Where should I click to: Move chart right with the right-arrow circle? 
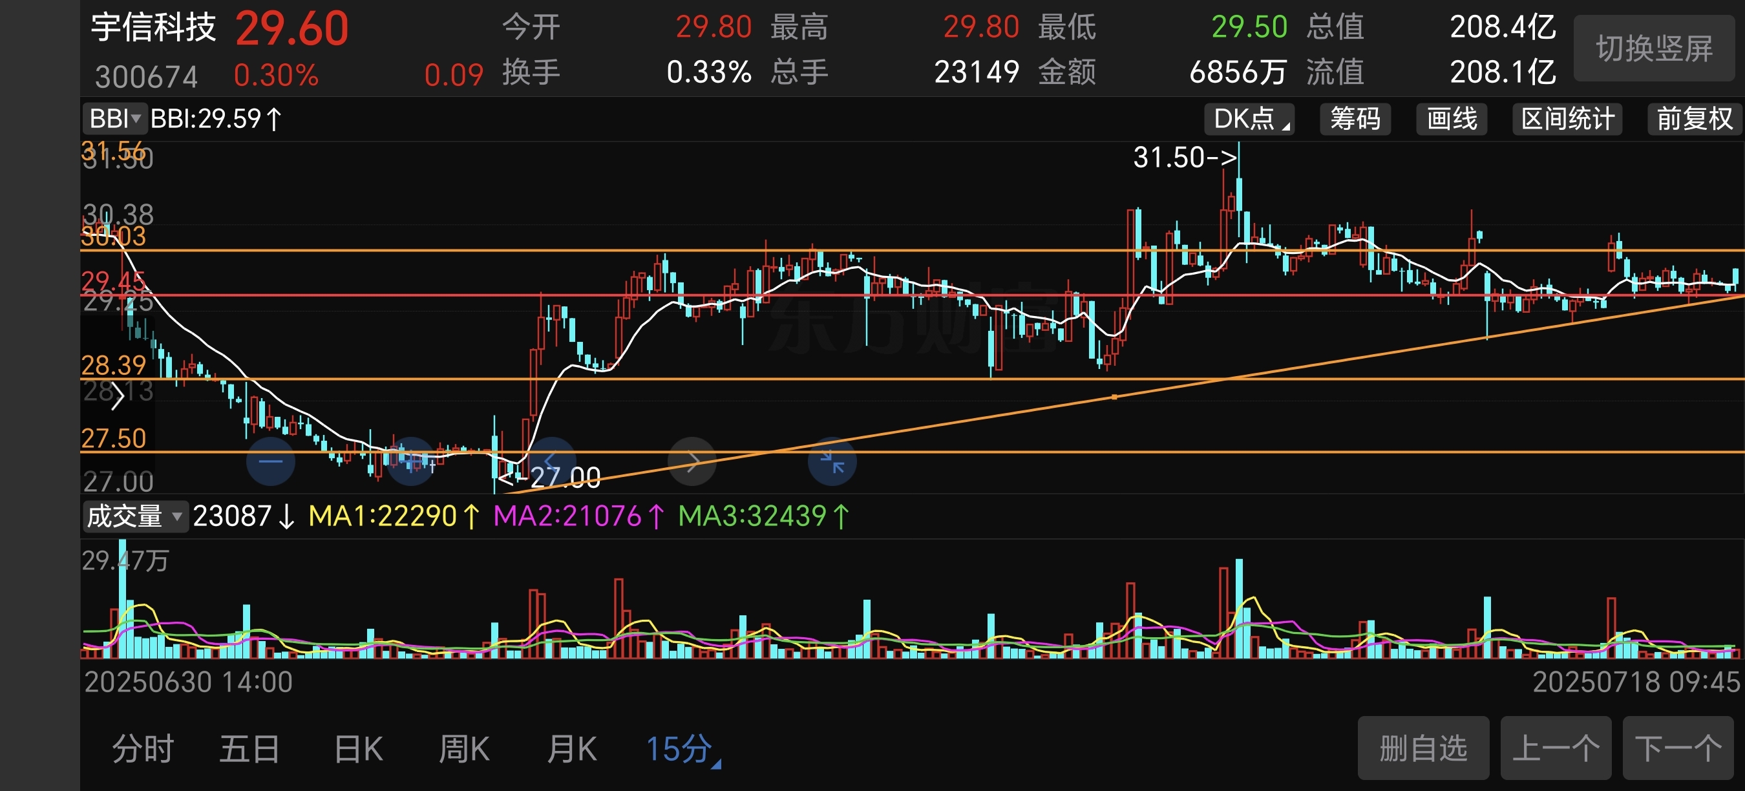[x=692, y=462]
